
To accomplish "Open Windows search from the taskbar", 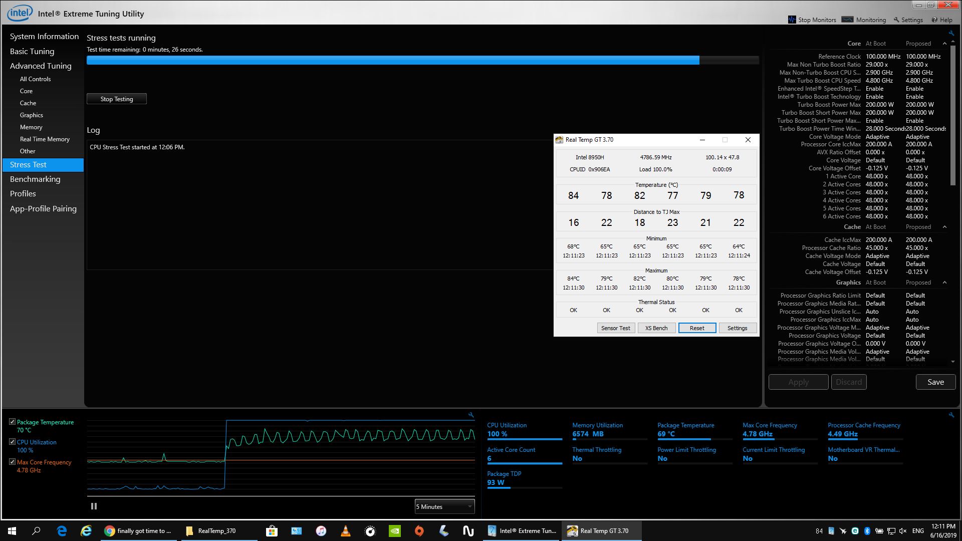I will click(x=36, y=531).
